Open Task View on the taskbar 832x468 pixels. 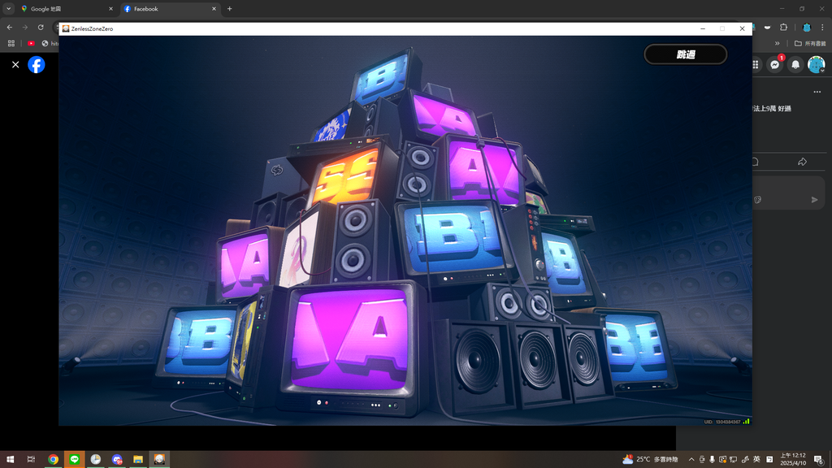[31, 460]
